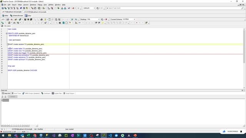
Task: Click the 'GRANT create synonym' line
Action: pos(27,60)
